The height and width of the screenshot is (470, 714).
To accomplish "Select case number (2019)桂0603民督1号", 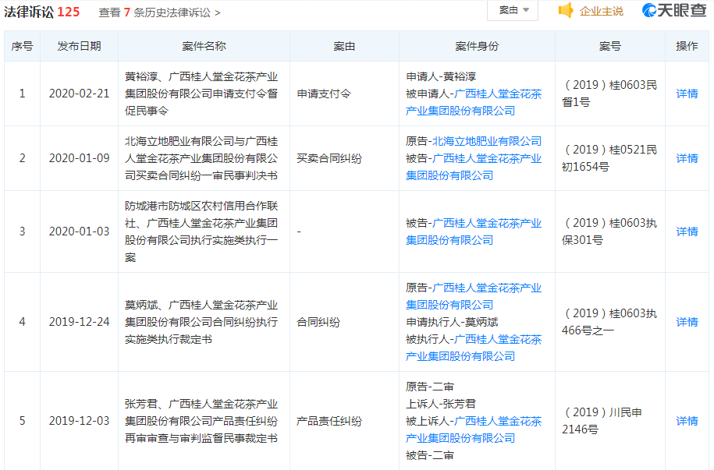I will click(609, 94).
